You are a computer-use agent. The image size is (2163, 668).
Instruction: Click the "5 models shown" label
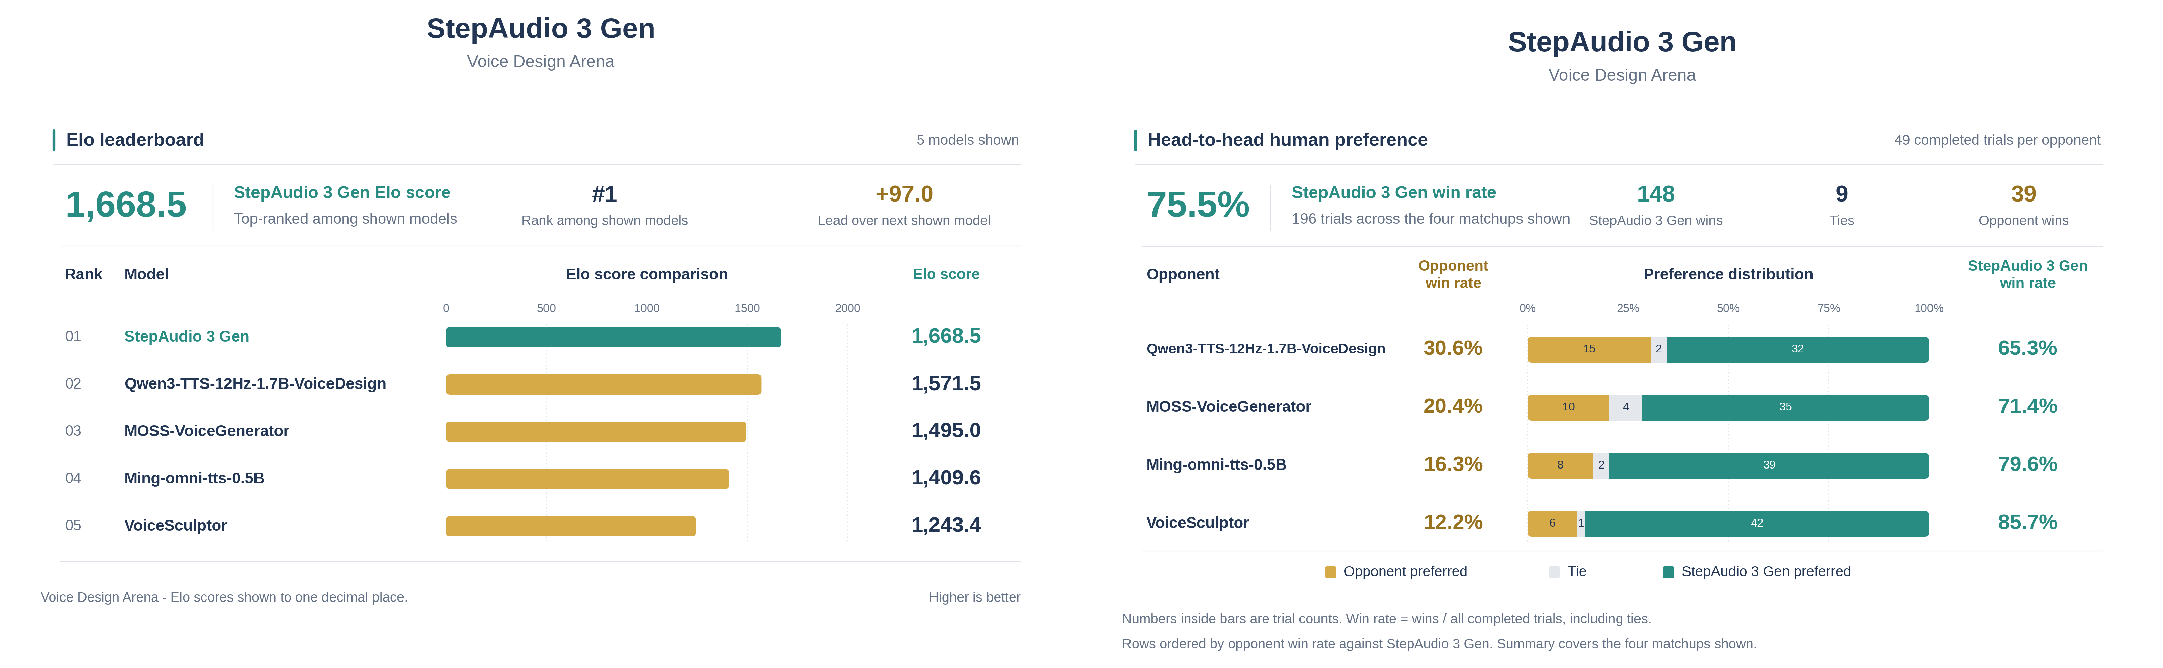pyautogui.click(x=967, y=140)
